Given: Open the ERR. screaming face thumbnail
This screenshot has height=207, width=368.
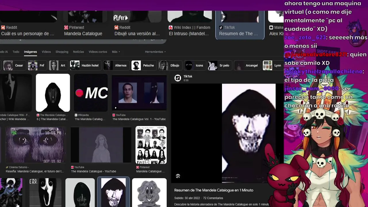Looking at the screenshot, I should pos(45,193).
